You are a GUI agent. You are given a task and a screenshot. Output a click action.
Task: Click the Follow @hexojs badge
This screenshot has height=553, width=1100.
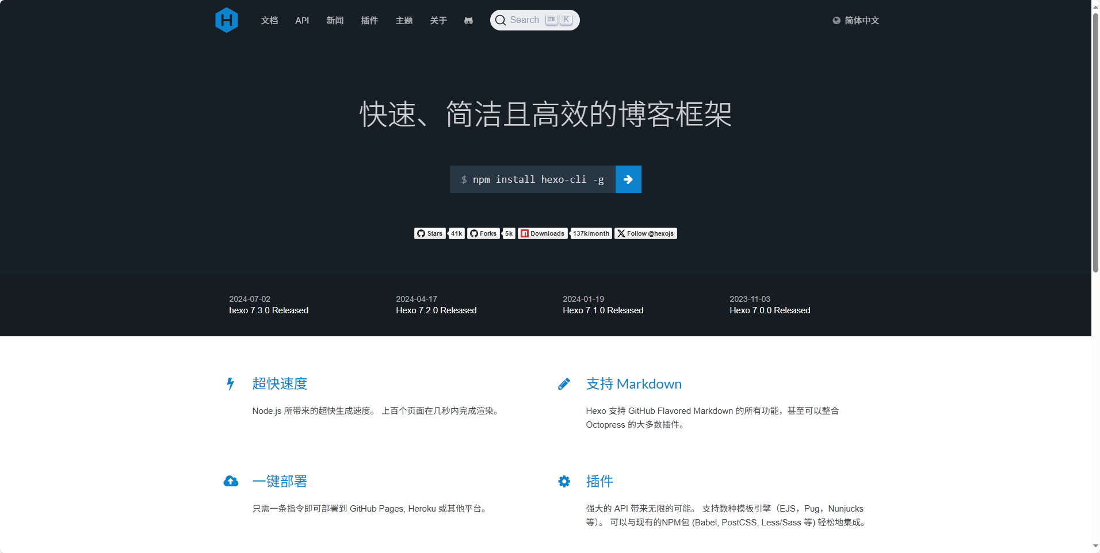(646, 233)
